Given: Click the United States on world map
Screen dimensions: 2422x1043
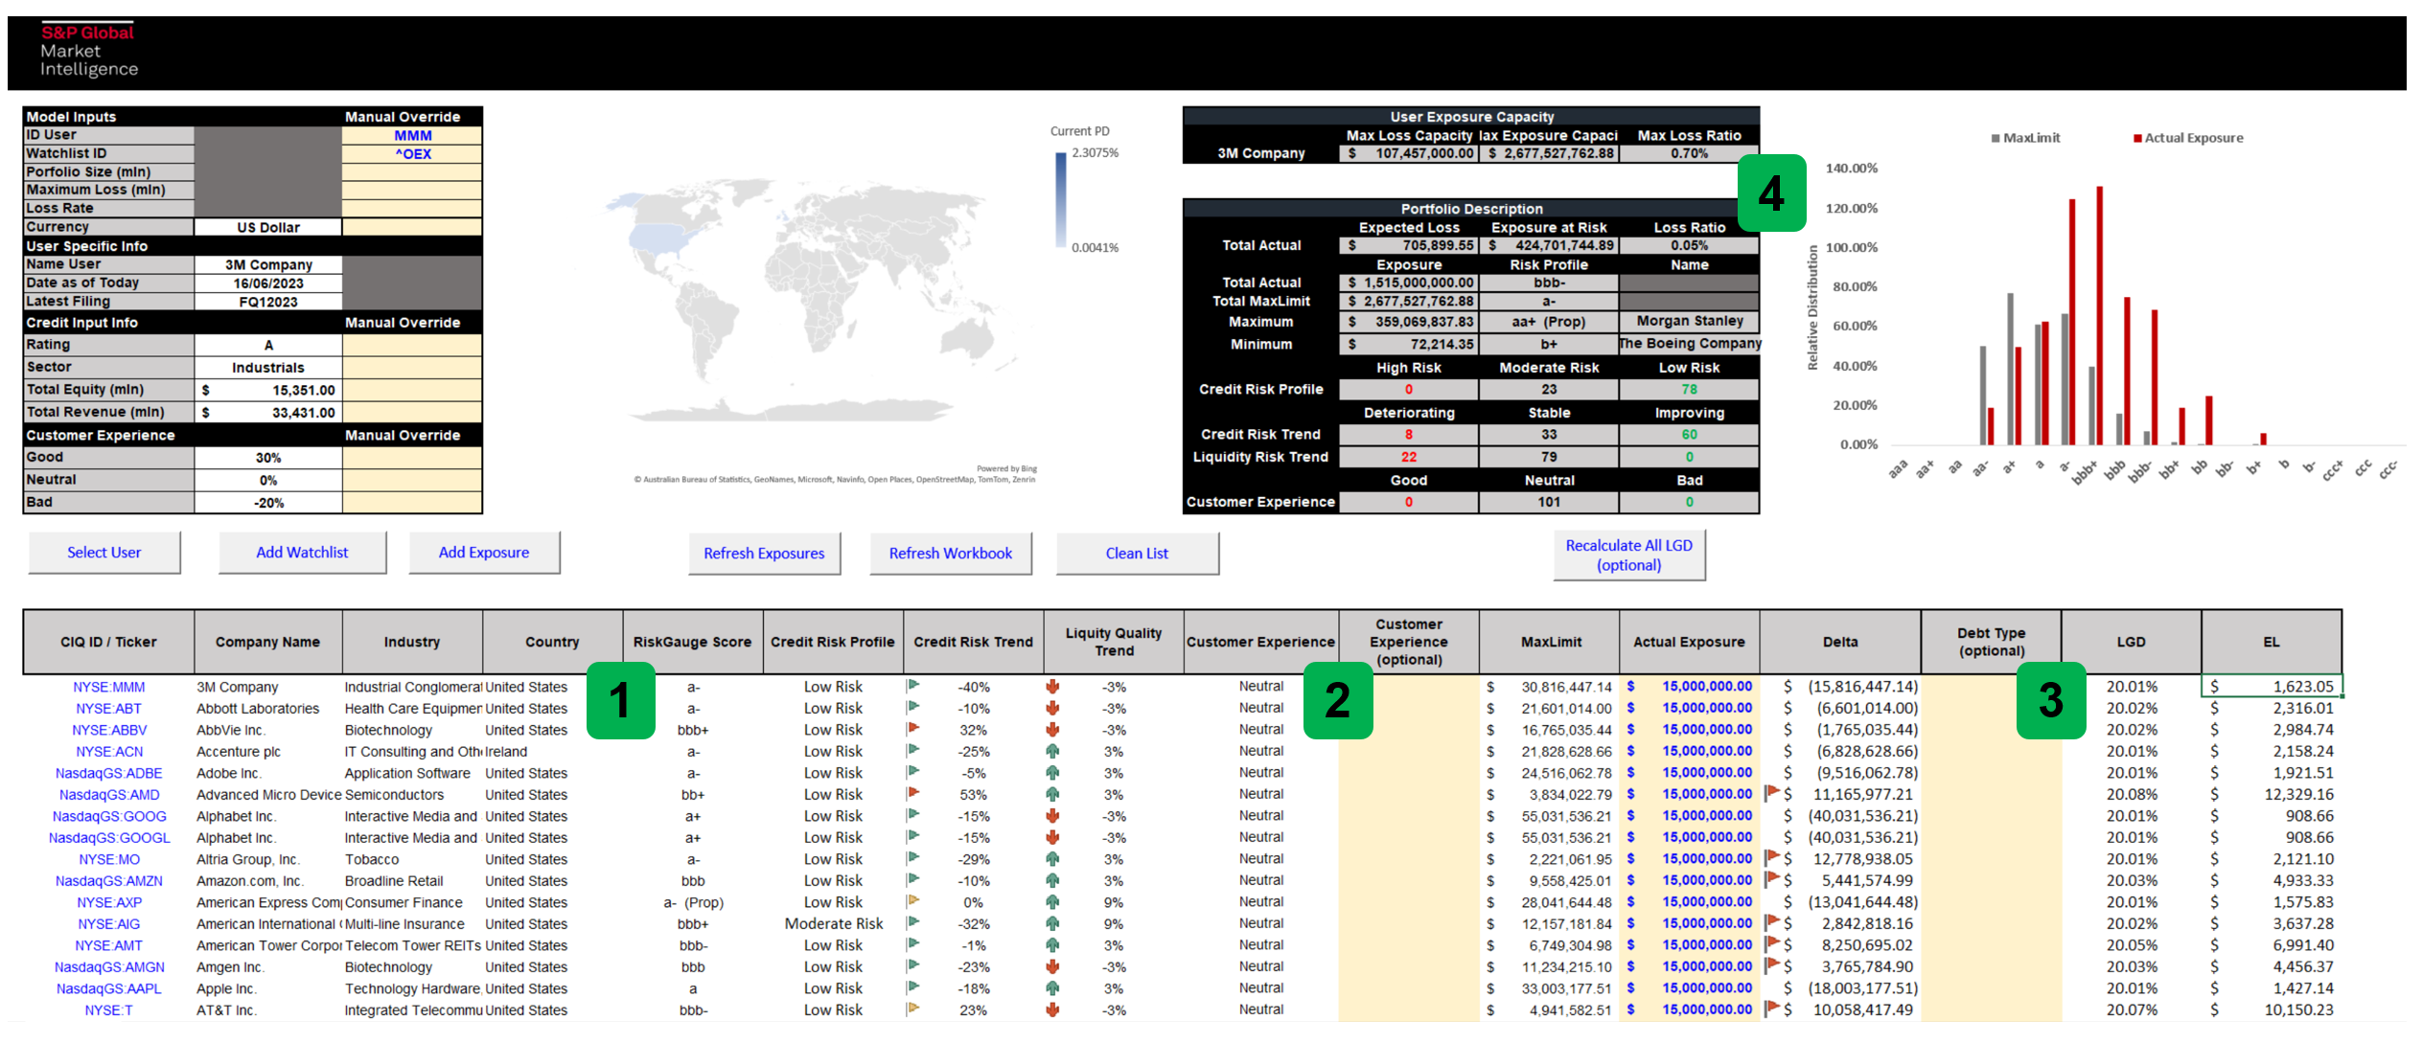Looking at the screenshot, I should [x=659, y=238].
